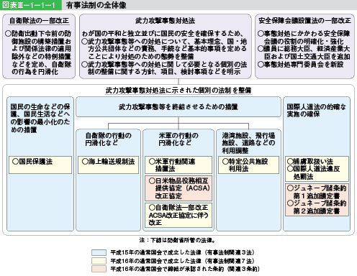Click the yellow legend swatch for 平成16年 法律

tap(99, 261)
